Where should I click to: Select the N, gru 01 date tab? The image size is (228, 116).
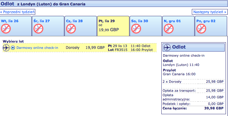(178, 26)
